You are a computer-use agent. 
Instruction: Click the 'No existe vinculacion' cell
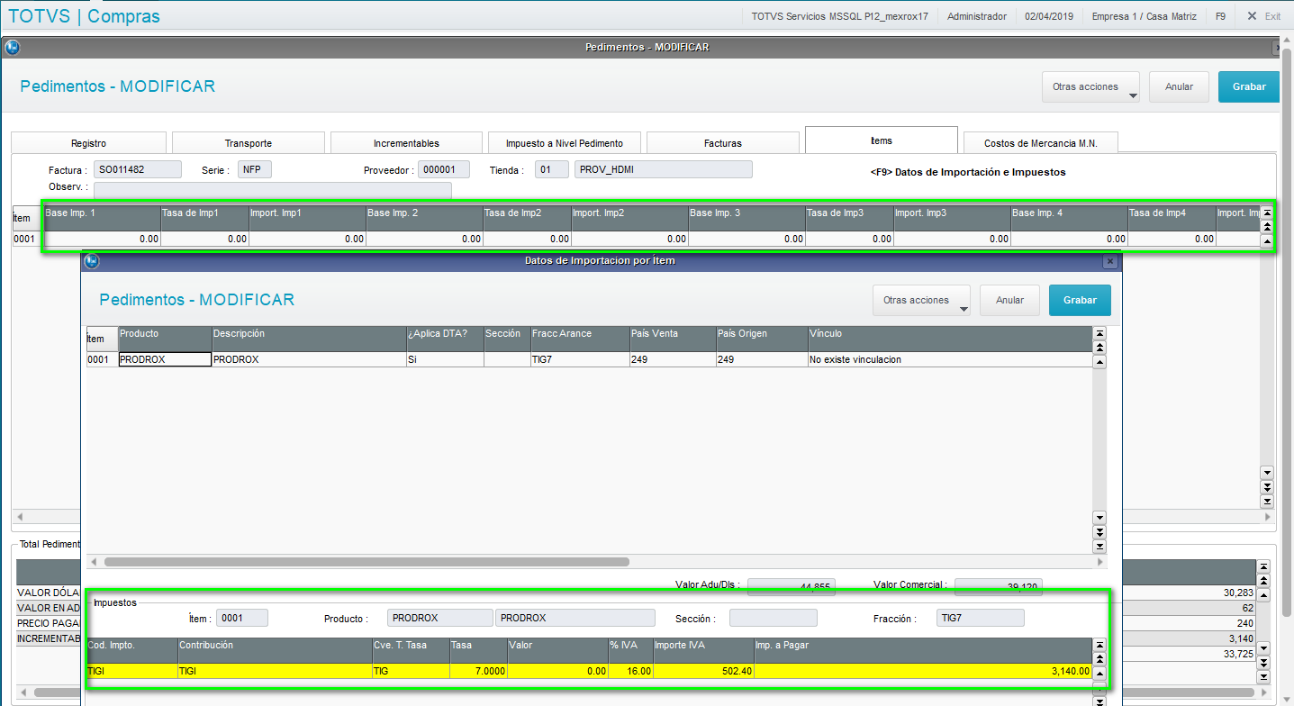click(950, 359)
